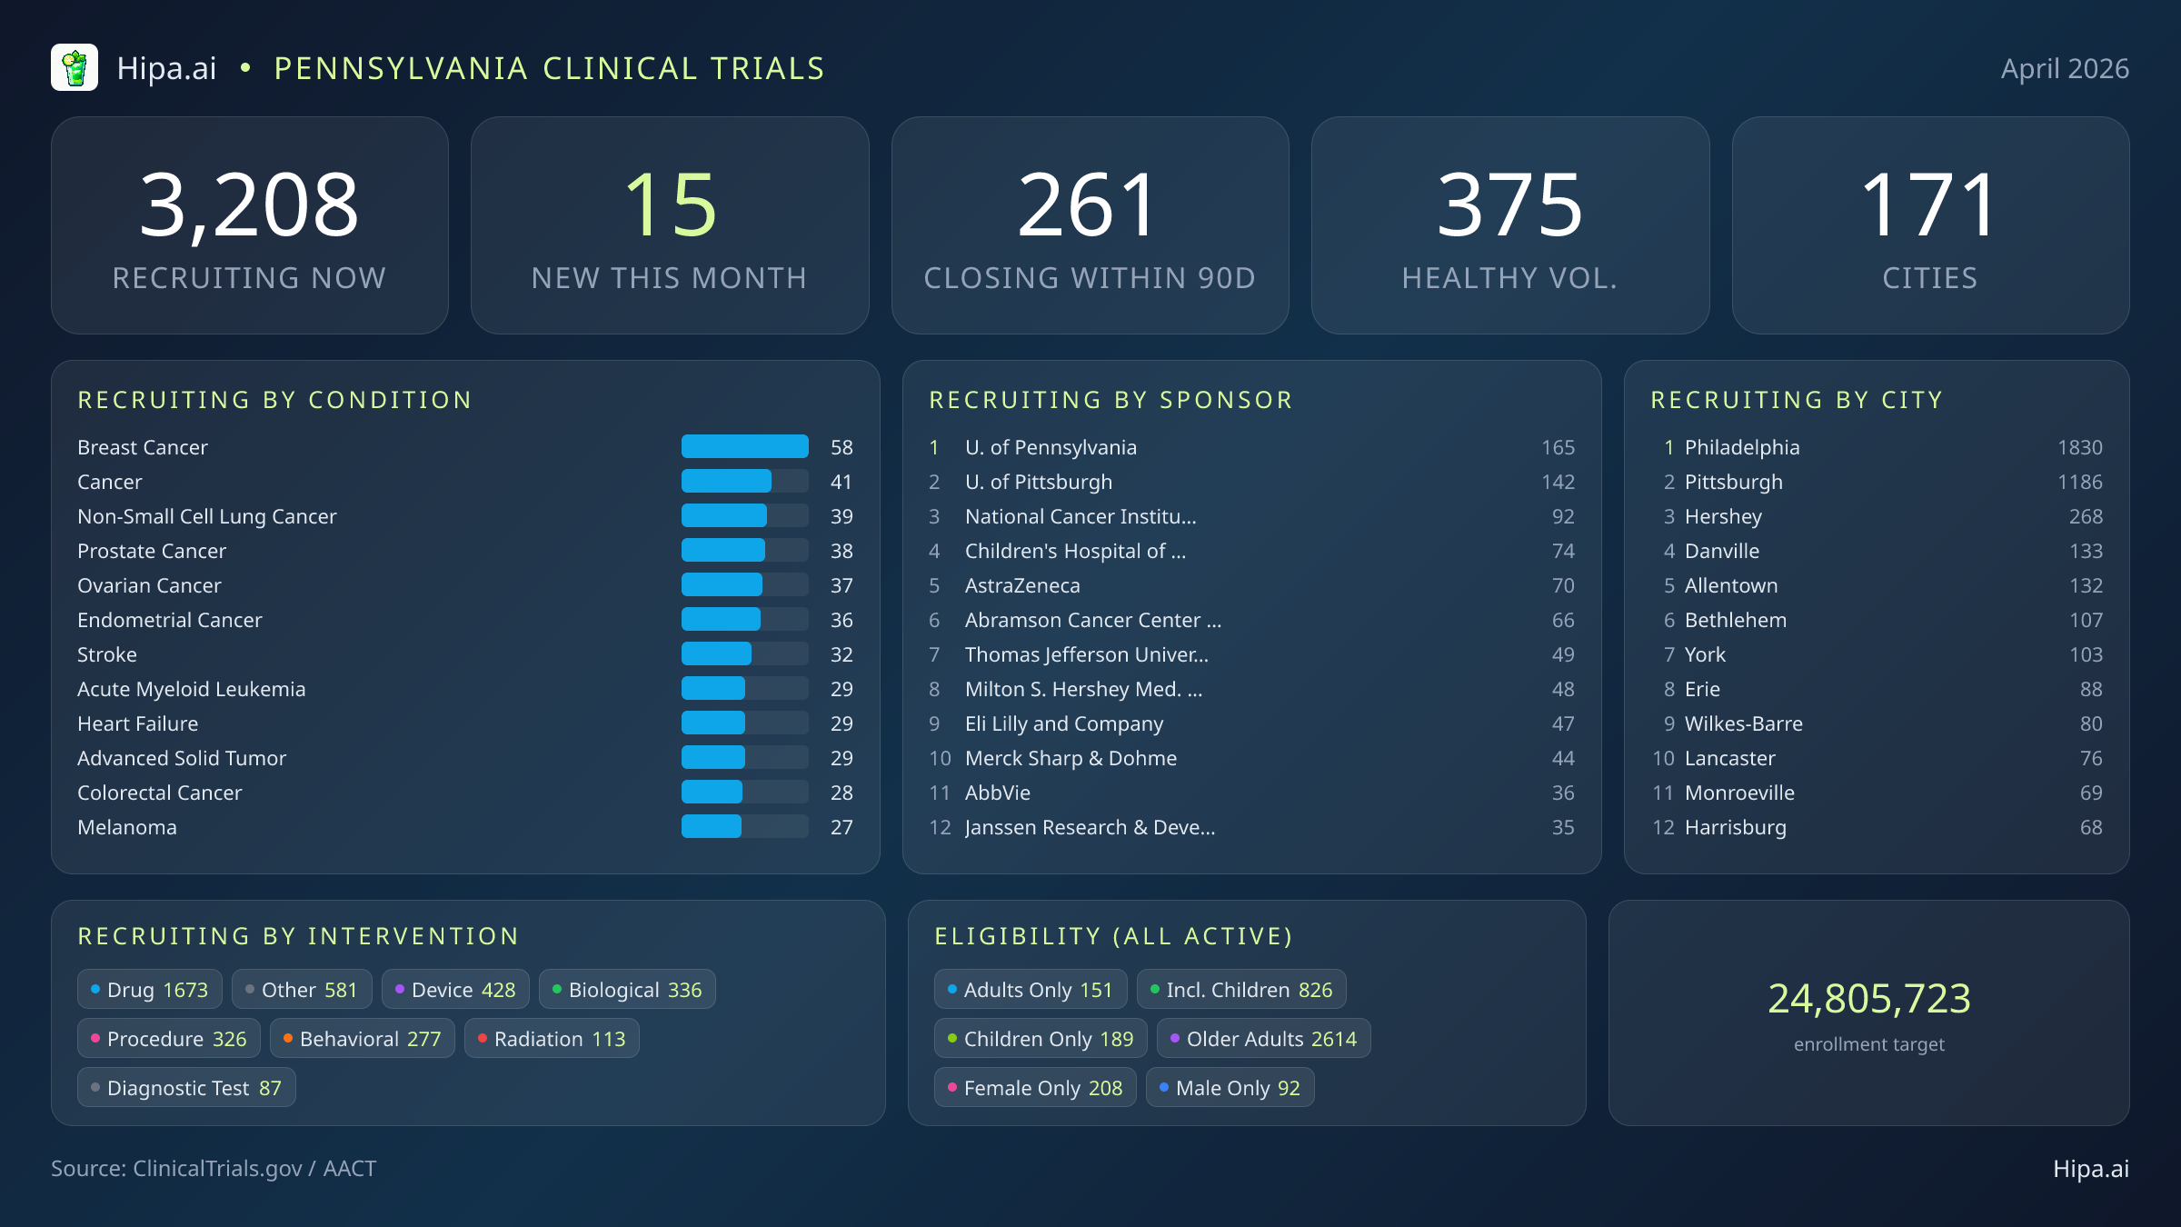
Task: Open the Closing Within 90D card
Action: (x=1090, y=225)
